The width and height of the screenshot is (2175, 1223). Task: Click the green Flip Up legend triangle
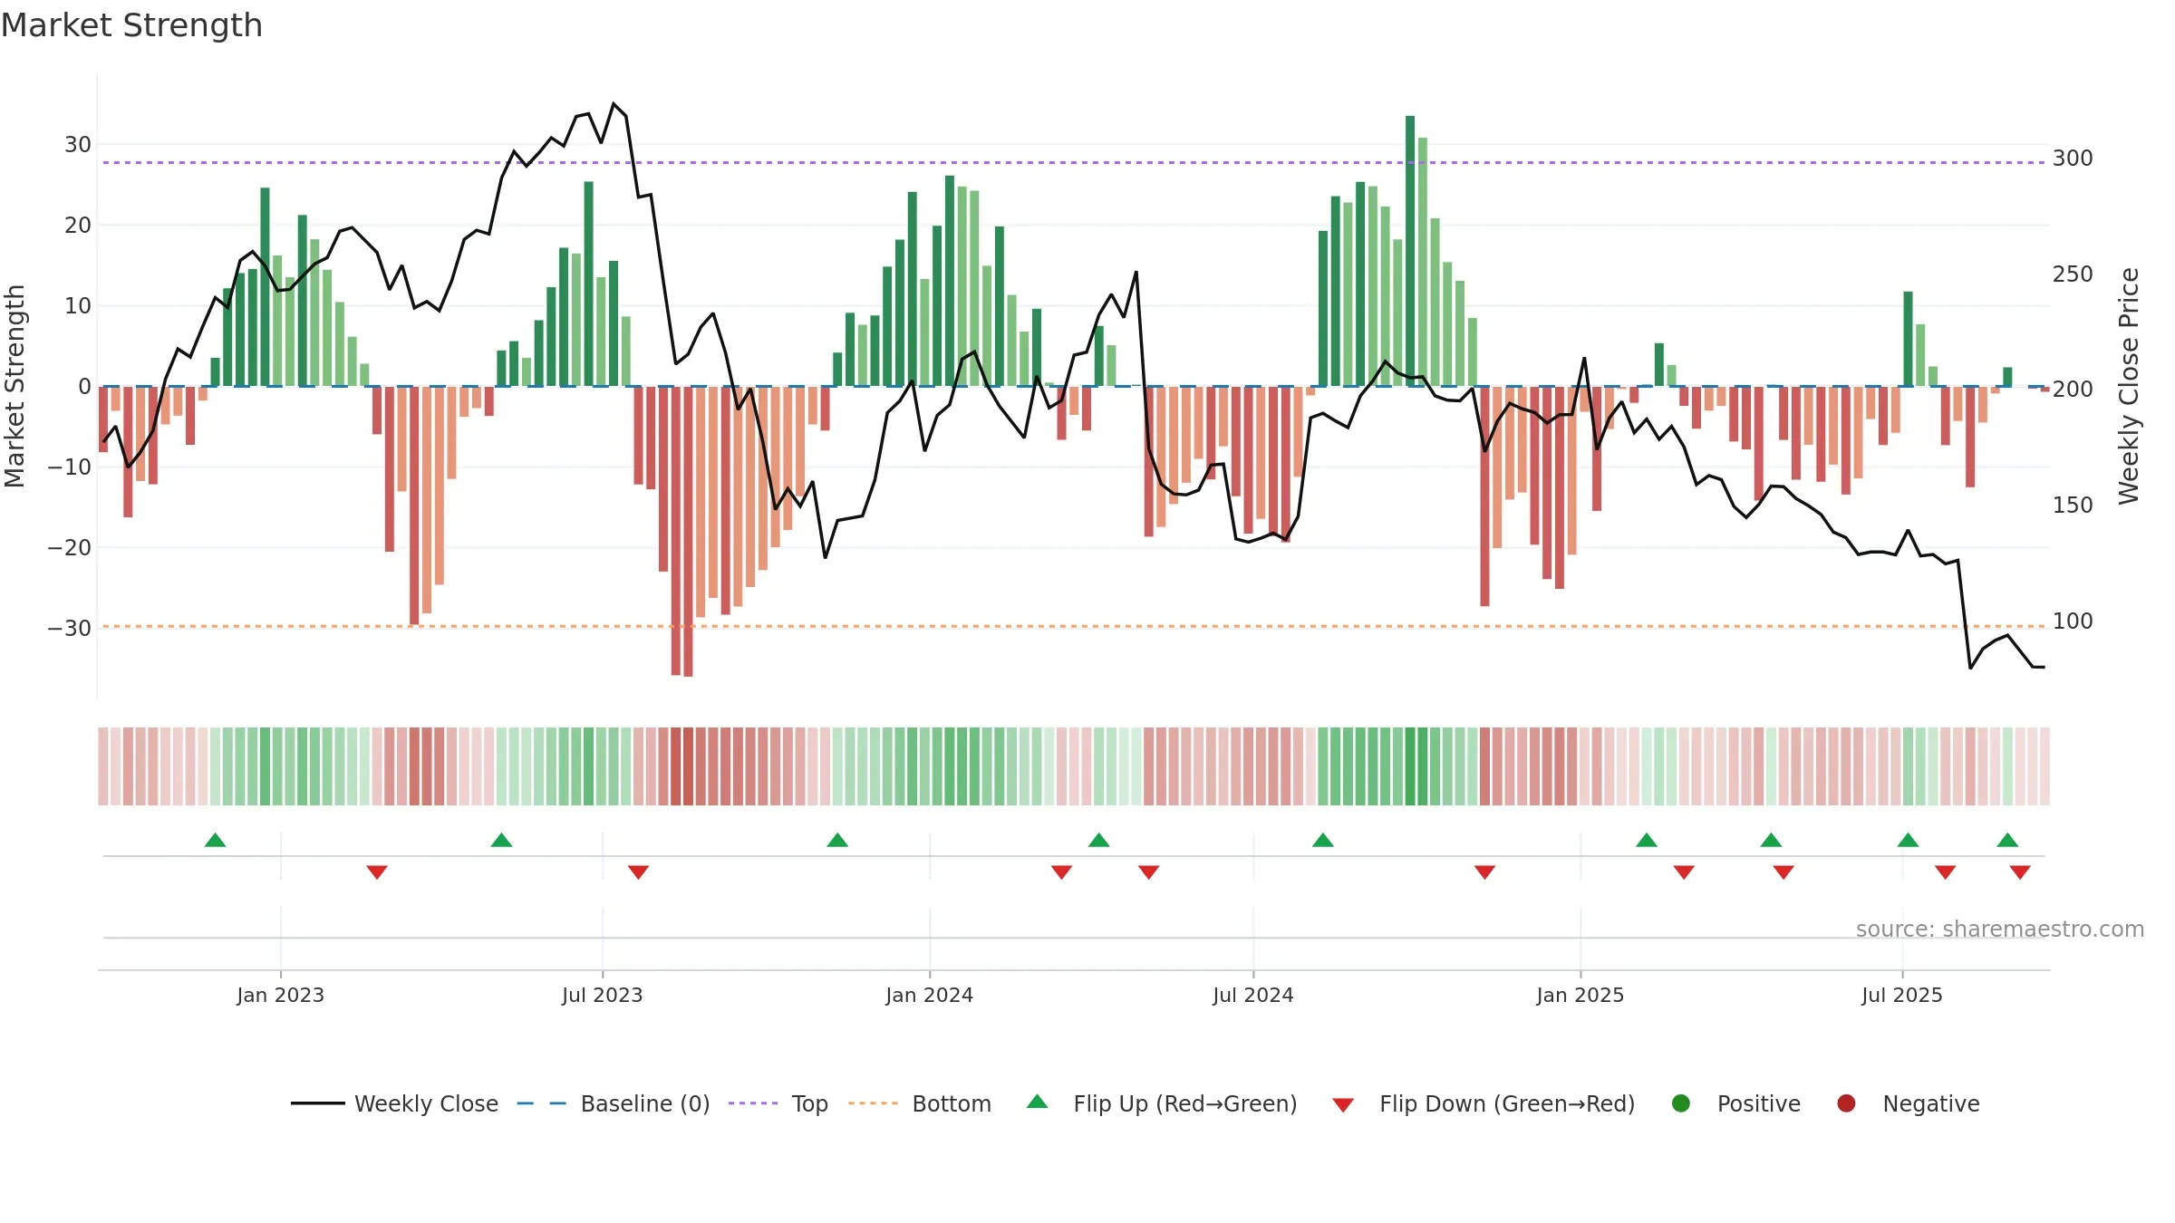click(1038, 1103)
